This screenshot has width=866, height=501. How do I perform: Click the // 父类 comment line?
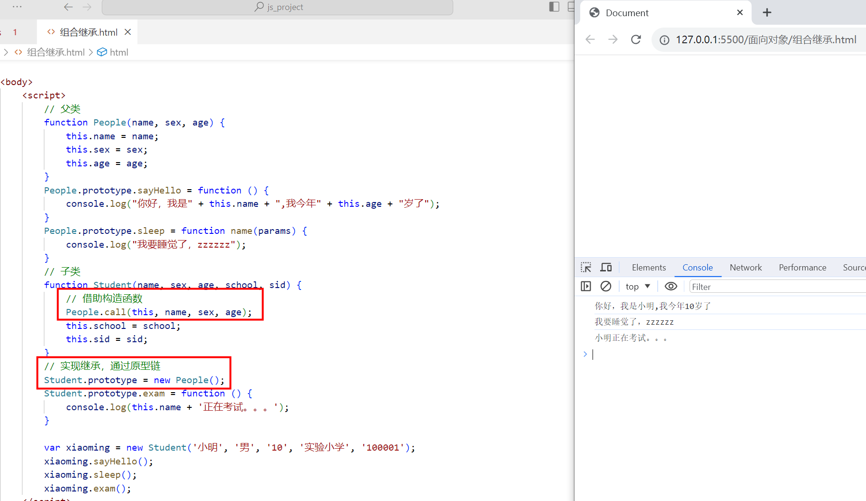[x=62, y=109]
